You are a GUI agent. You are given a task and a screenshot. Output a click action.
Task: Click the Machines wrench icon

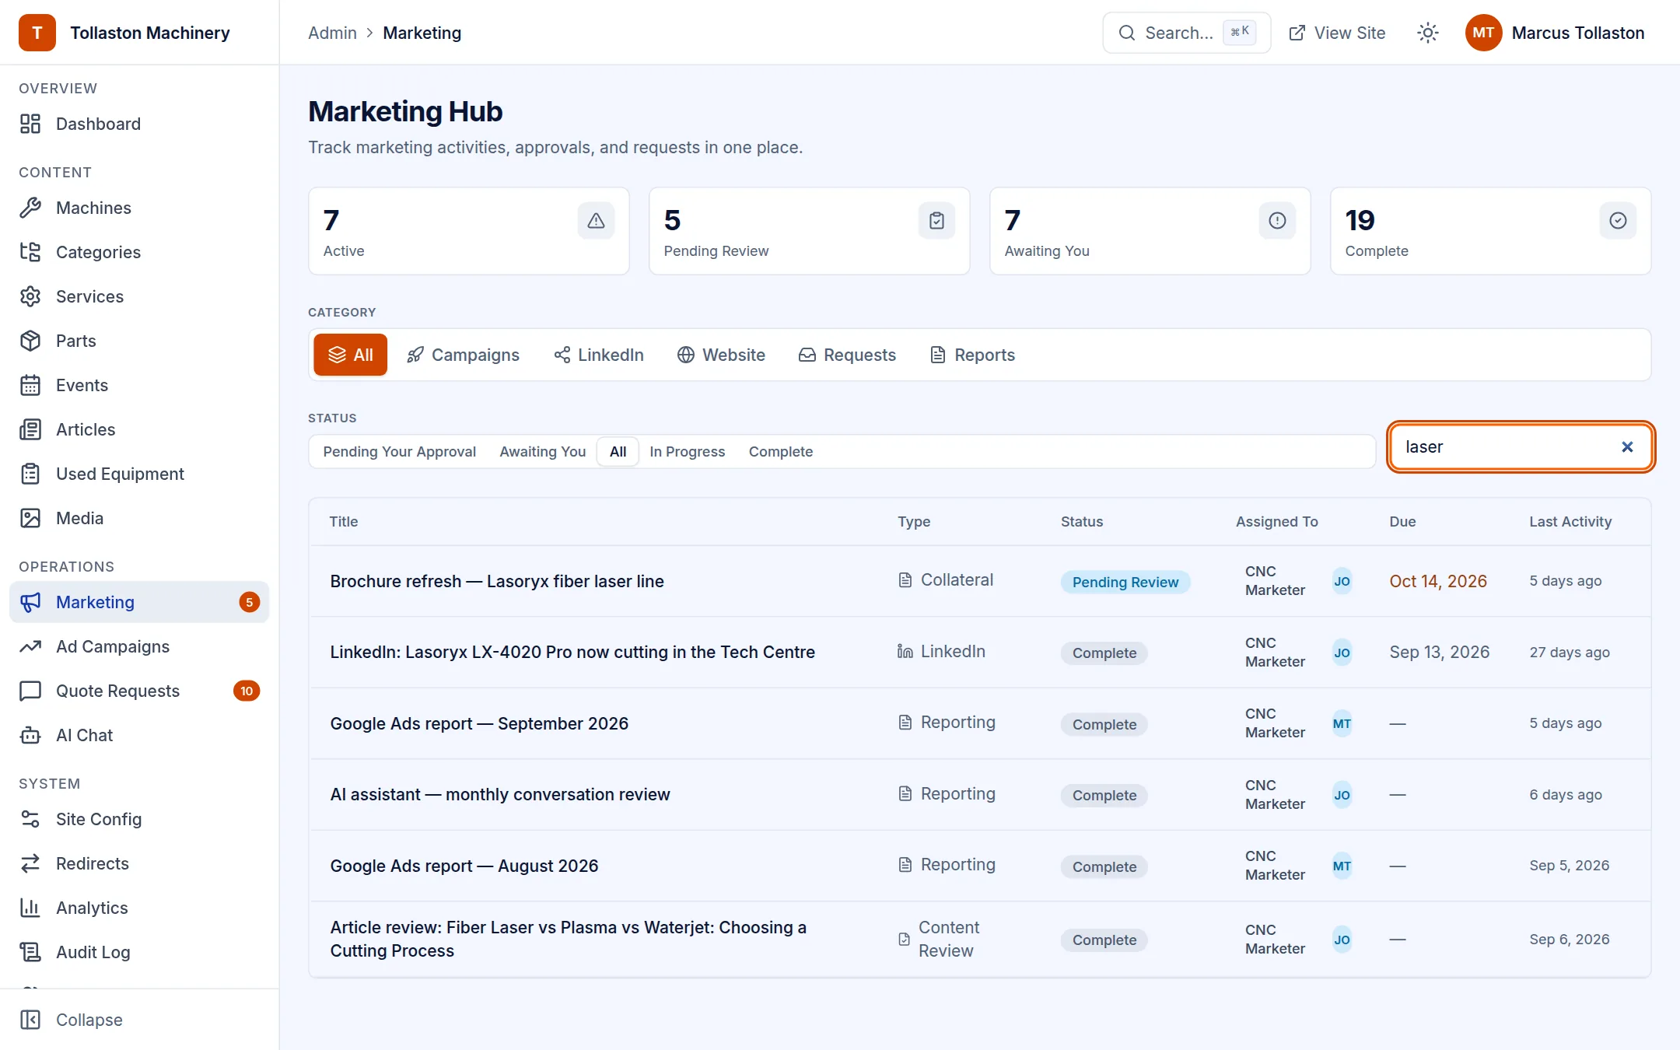point(30,208)
